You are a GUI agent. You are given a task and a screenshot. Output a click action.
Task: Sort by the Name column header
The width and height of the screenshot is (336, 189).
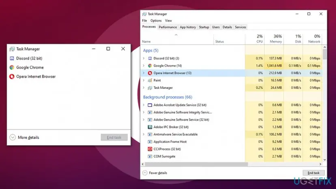tap(177, 39)
